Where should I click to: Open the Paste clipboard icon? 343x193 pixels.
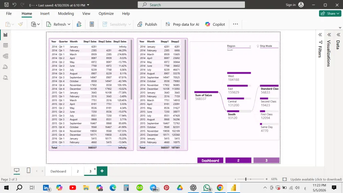[x=8, y=24]
